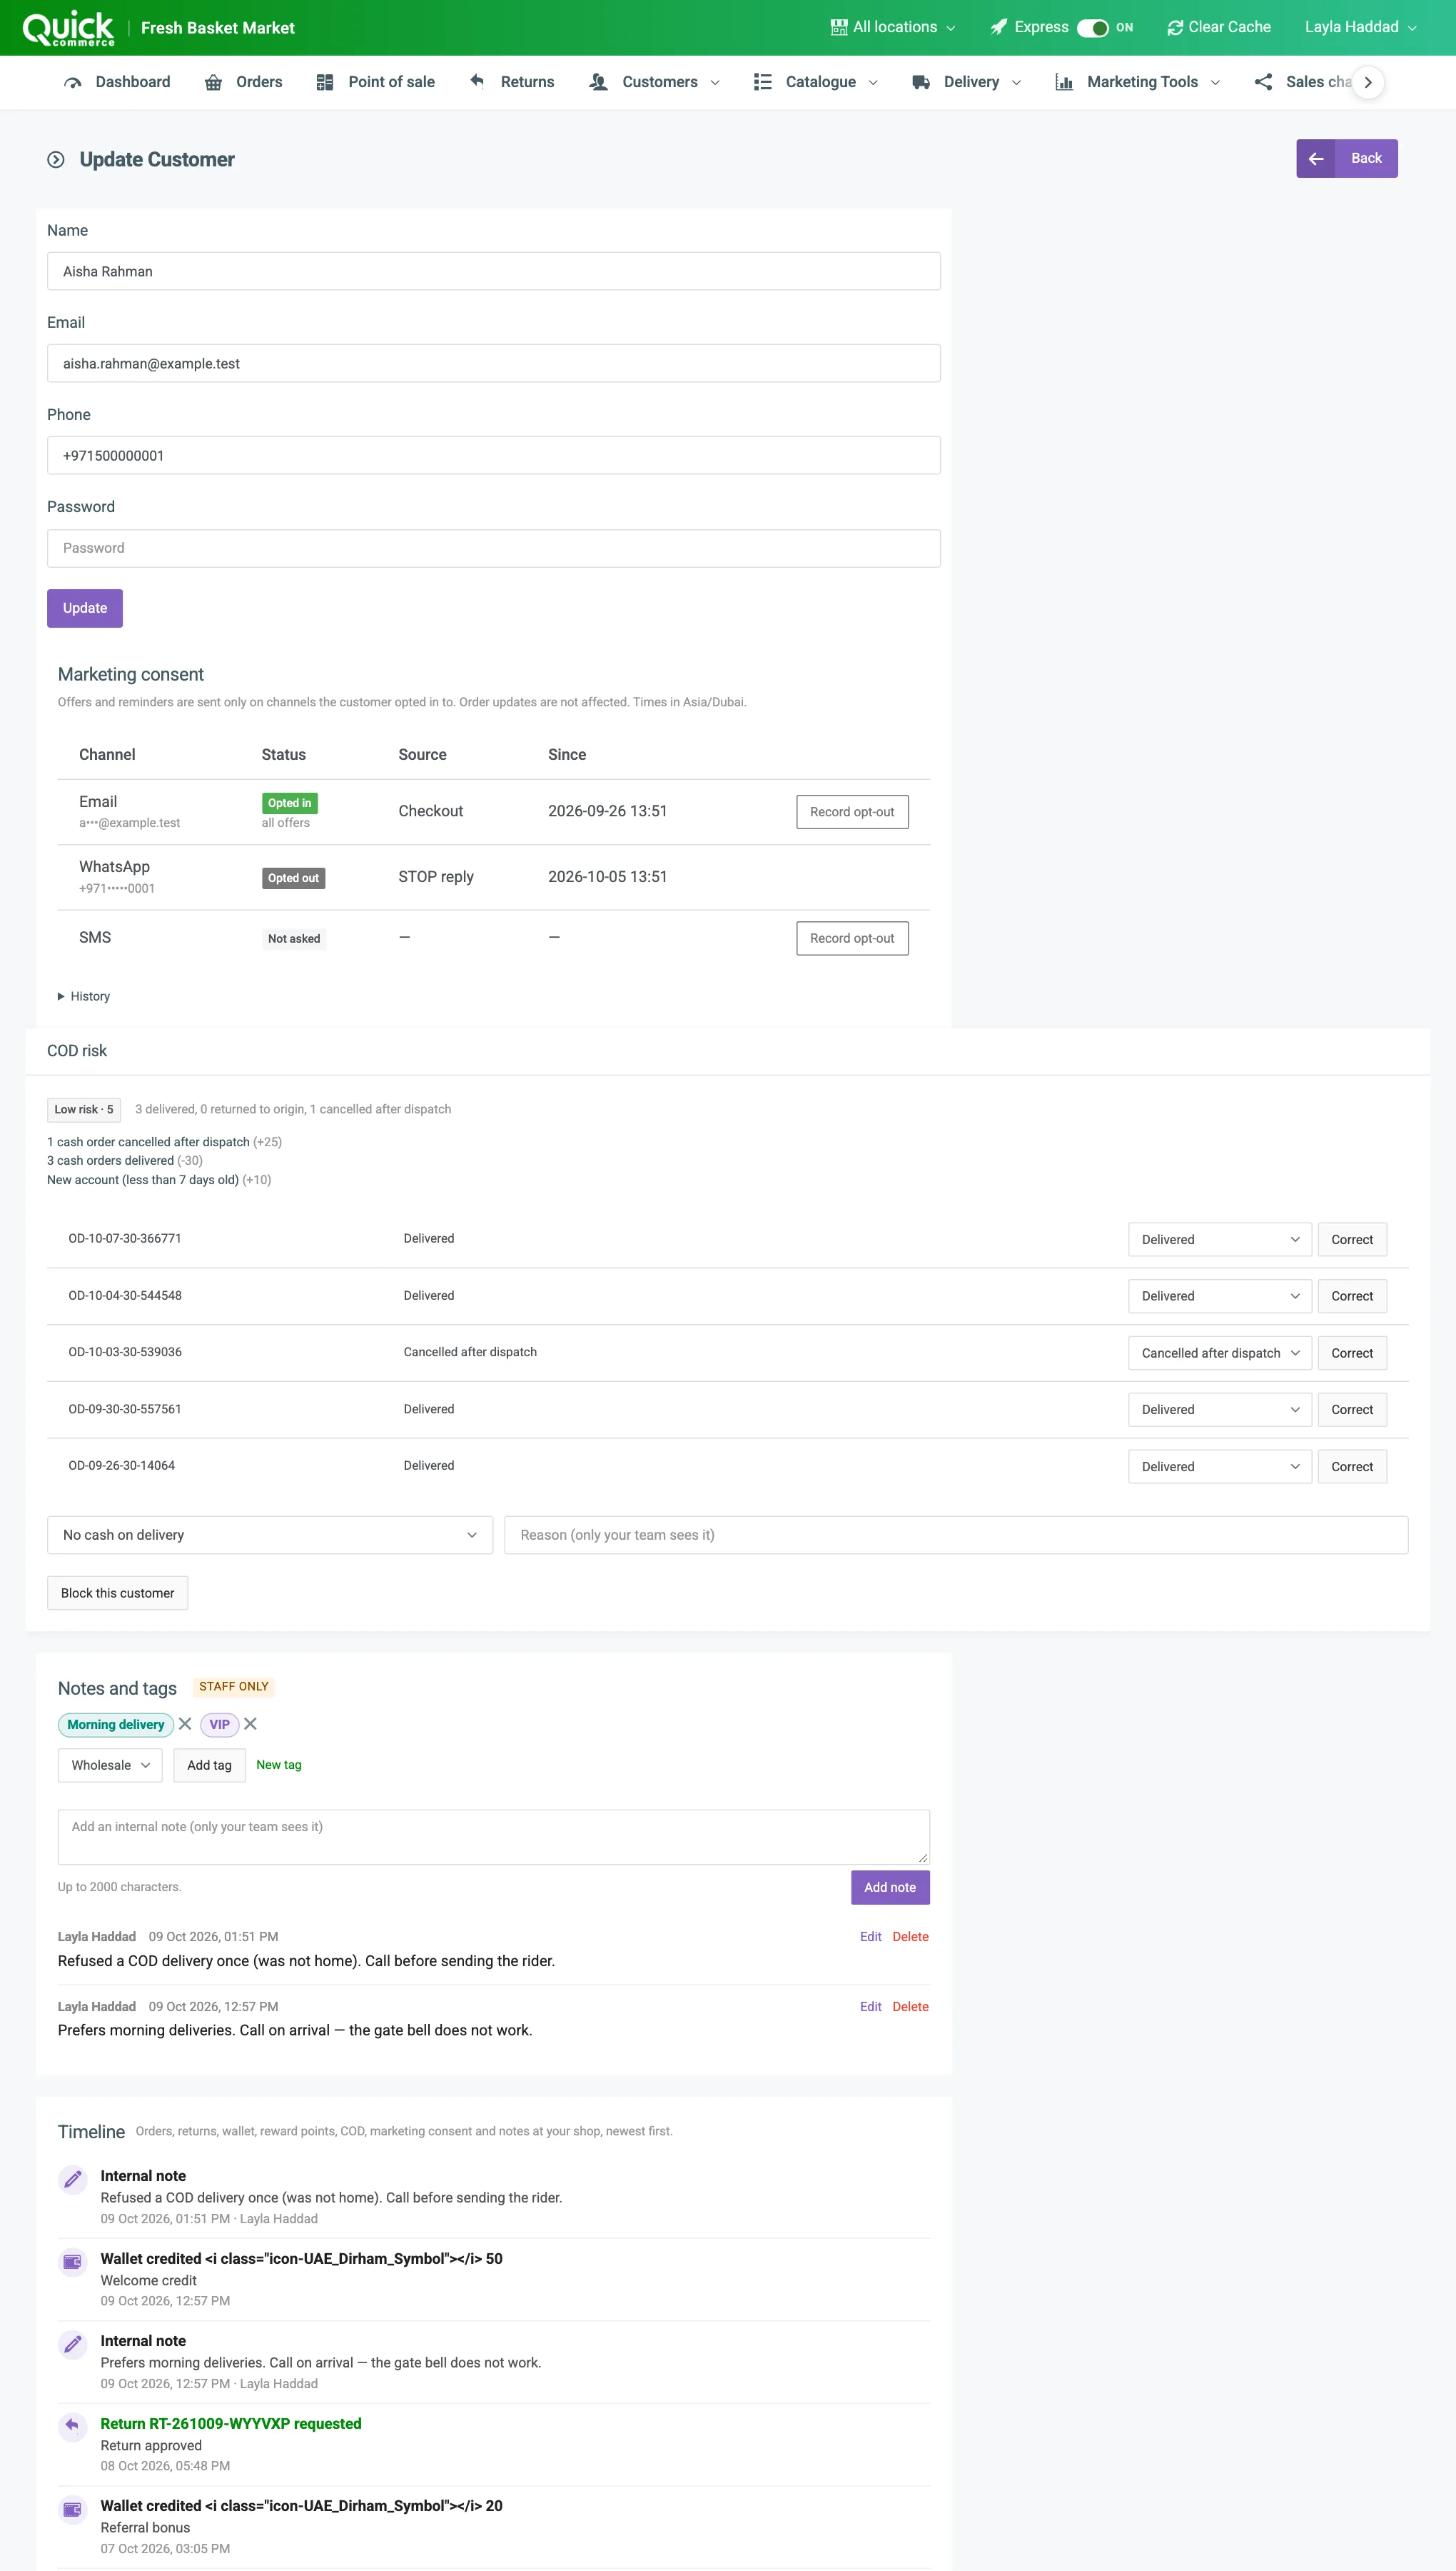This screenshot has height=2571, width=1456.
Task: Open the No cash on delivery dropdown
Action: point(270,1535)
